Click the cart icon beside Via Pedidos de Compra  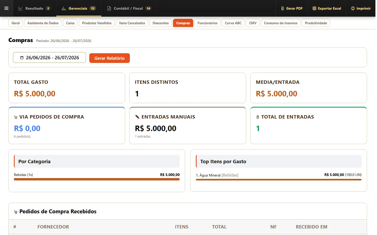click(16, 117)
